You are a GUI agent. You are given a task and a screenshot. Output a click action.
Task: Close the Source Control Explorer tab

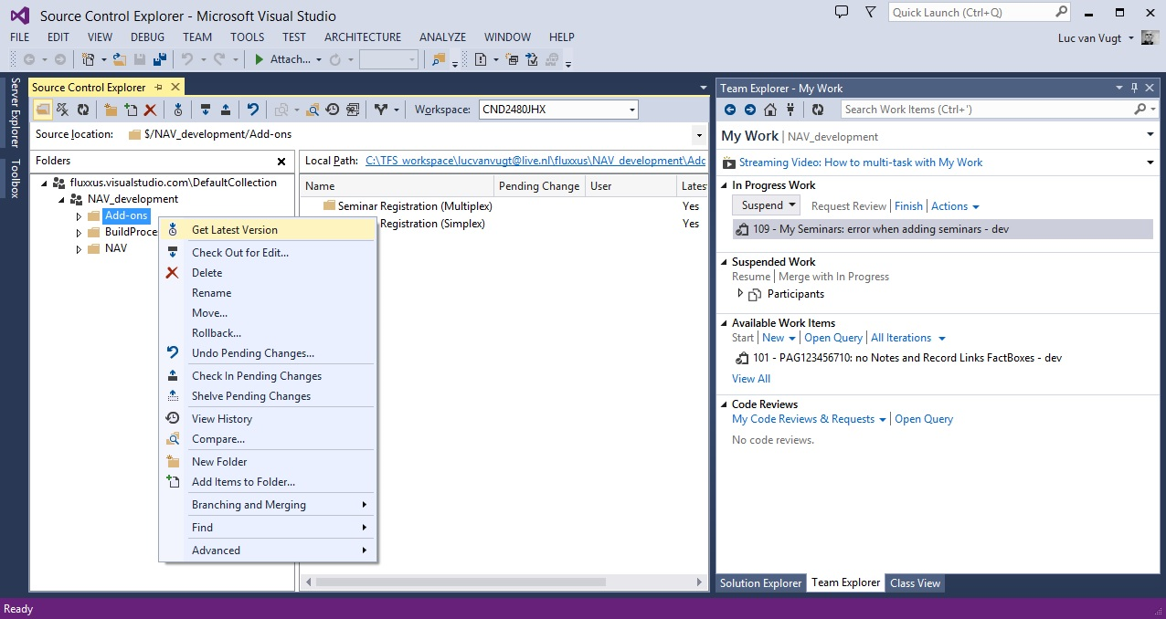point(175,87)
